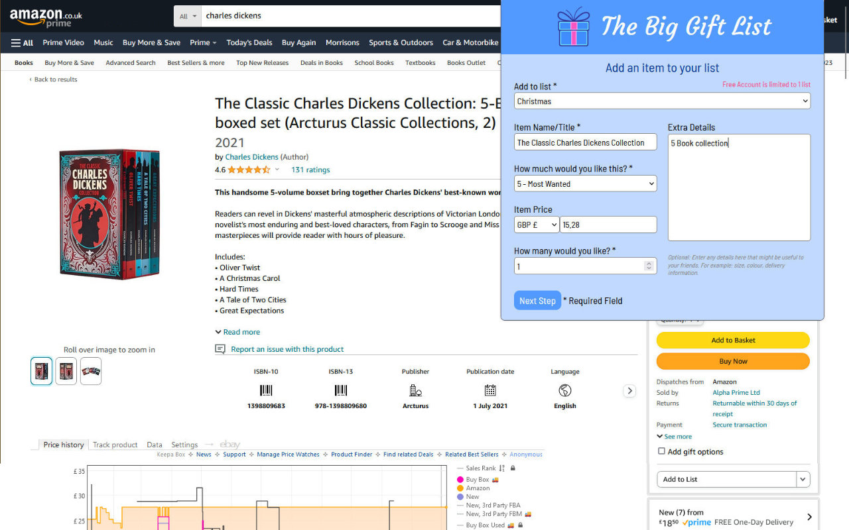Select the Price history tab
849x530 pixels.
[x=64, y=445]
